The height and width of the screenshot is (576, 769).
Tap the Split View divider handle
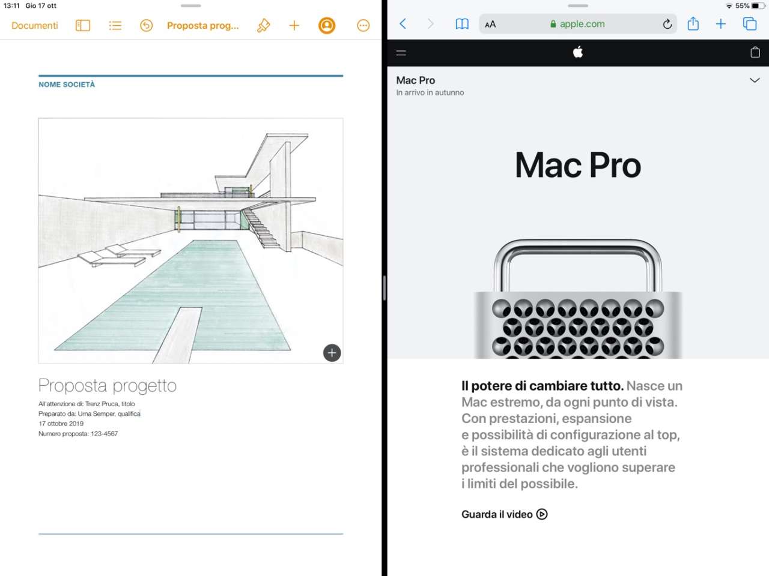point(384,288)
